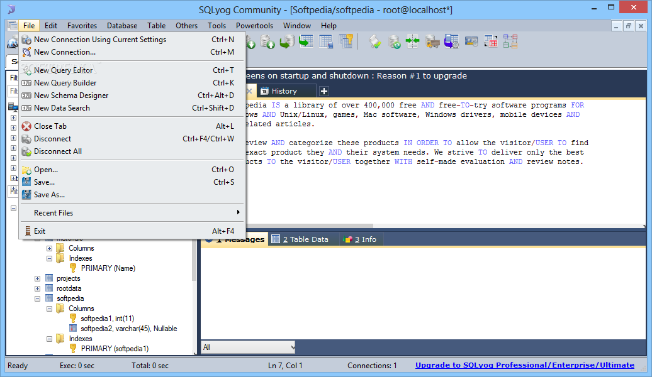Select Close Tab in File menu
The image size is (652, 377).
[132, 126]
